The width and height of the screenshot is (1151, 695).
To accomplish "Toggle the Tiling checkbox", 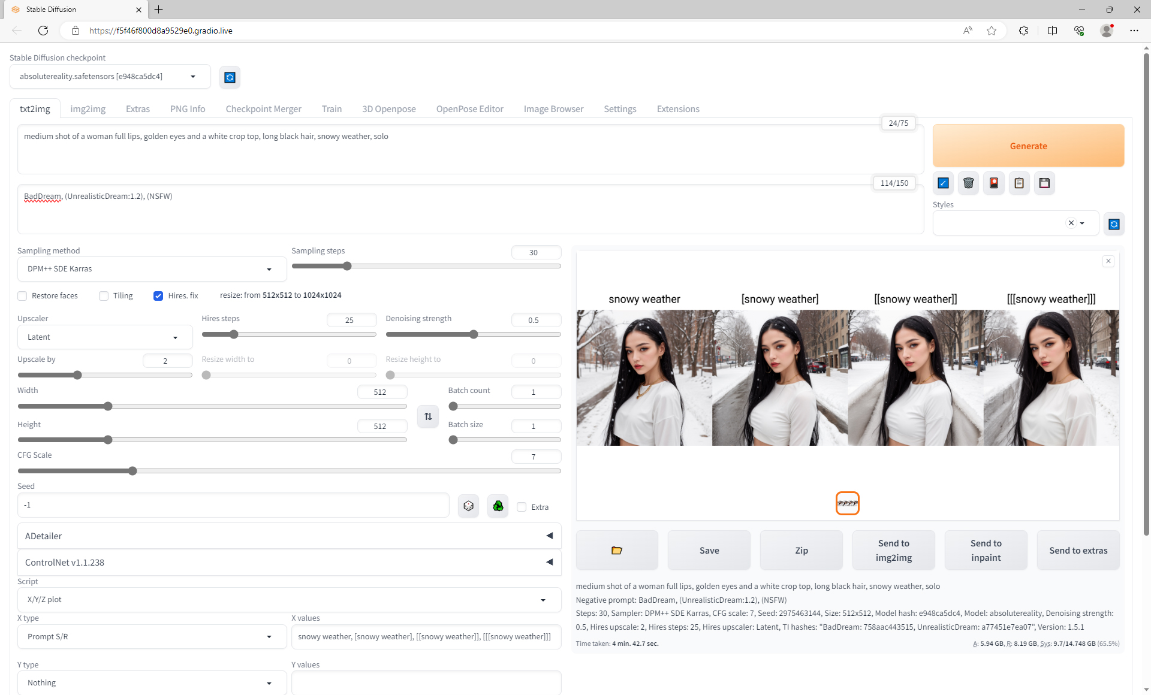I will 104,296.
